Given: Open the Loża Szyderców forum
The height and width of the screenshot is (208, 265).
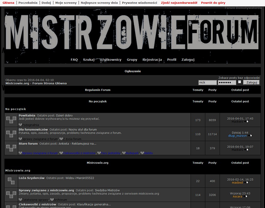Looking at the screenshot, I should tap(31, 178).
